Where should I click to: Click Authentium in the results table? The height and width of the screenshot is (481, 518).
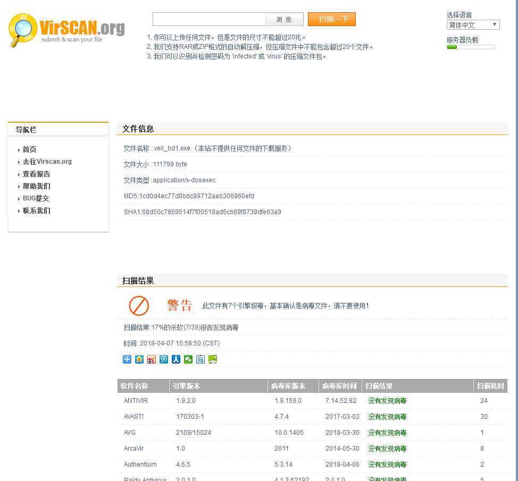click(140, 464)
